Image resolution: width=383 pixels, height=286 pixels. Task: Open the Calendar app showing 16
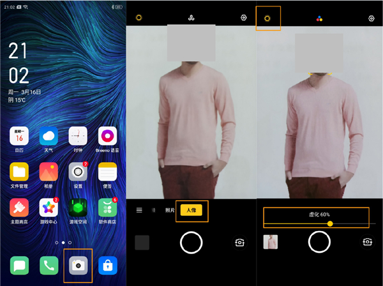19,136
